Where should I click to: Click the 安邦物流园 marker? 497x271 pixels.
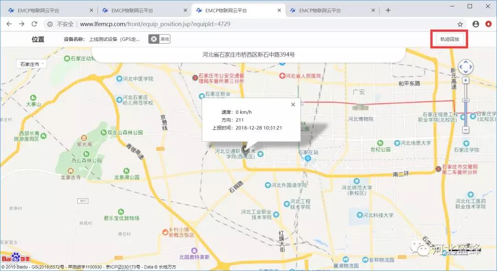coord(365,260)
